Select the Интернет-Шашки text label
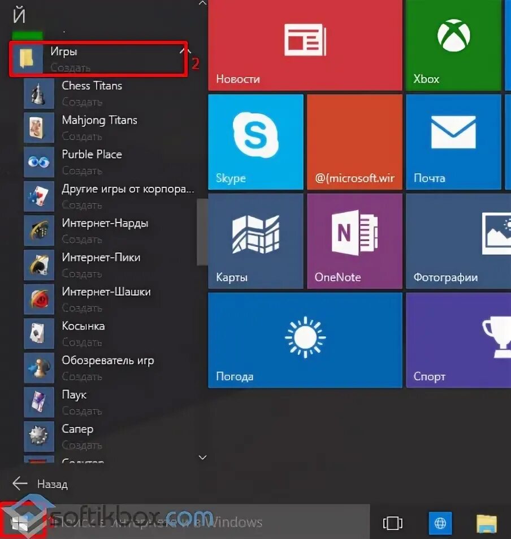Image resolution: width=511 pixels, height=539 pixels. pyautogui.click(x=106, y=292)
